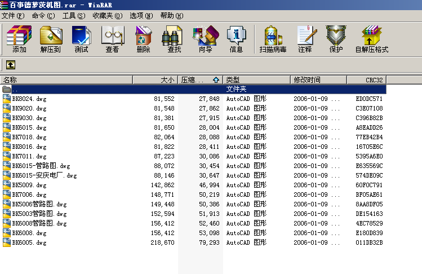Select file BK6008.dwg
422x274 pixels.
pos(29,233)
